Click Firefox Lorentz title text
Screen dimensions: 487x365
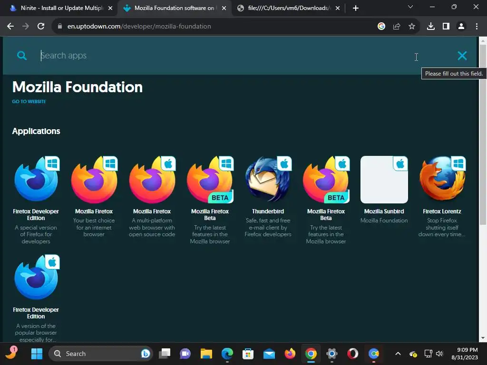pyautogui.click(x=442, y=211)
